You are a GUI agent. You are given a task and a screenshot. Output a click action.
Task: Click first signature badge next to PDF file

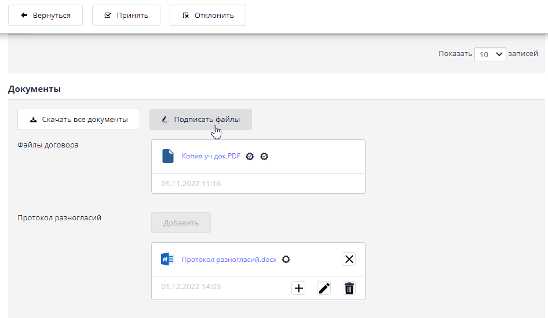coord(250,156)
